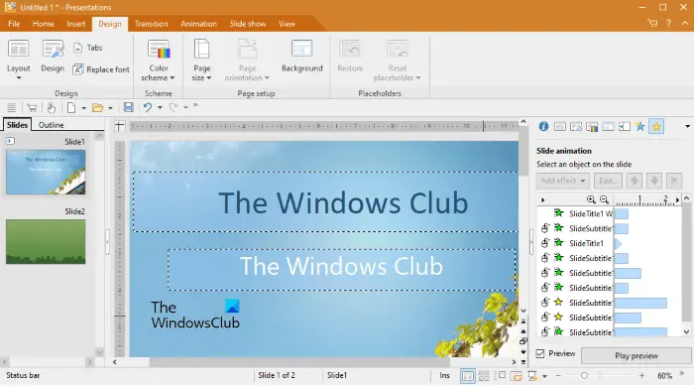
Task: Zoom out on the animation timeline
Action: click(x=604, y=199)
